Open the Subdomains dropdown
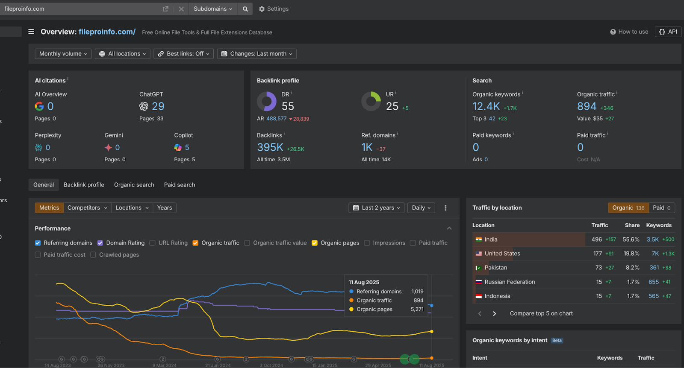 (x=213, y=9)
